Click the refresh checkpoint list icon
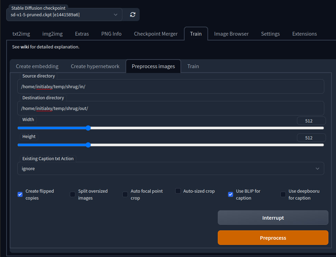 132,15
